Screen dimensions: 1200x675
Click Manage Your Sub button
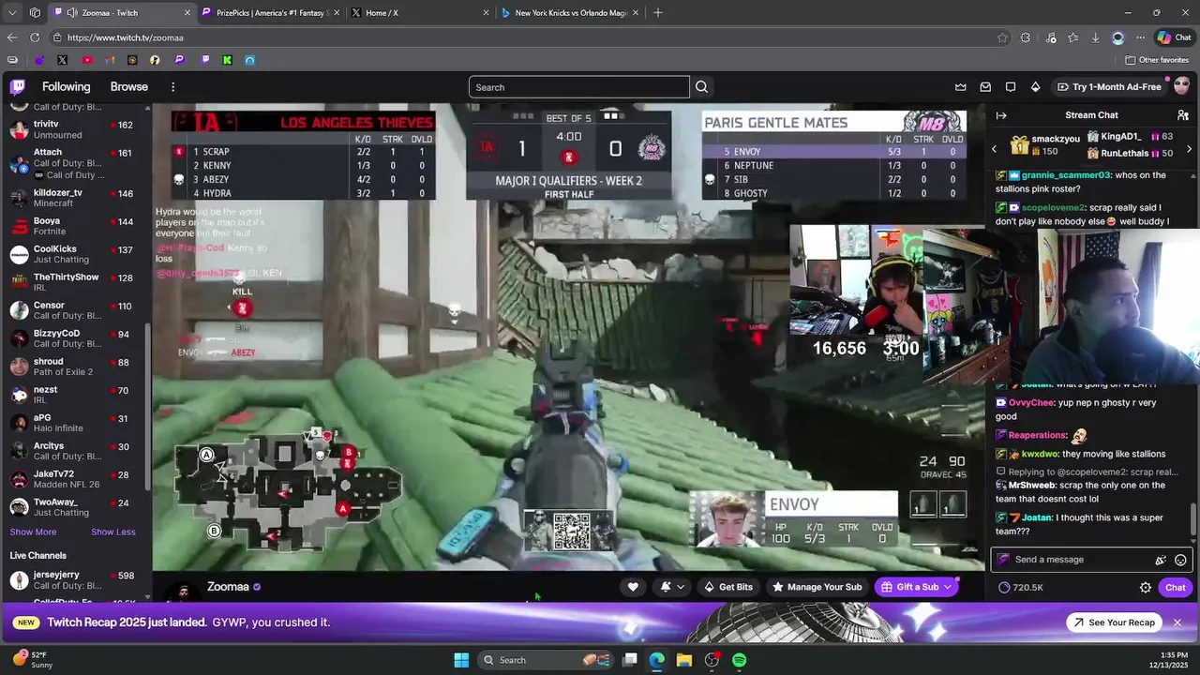click(817, 587)
